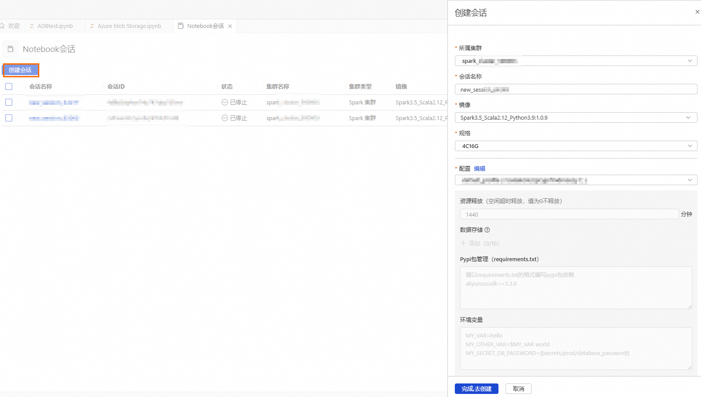The image size is (701, 397).
Task: Close the 创建会话 side panel
Action: [x=697, y=12]
